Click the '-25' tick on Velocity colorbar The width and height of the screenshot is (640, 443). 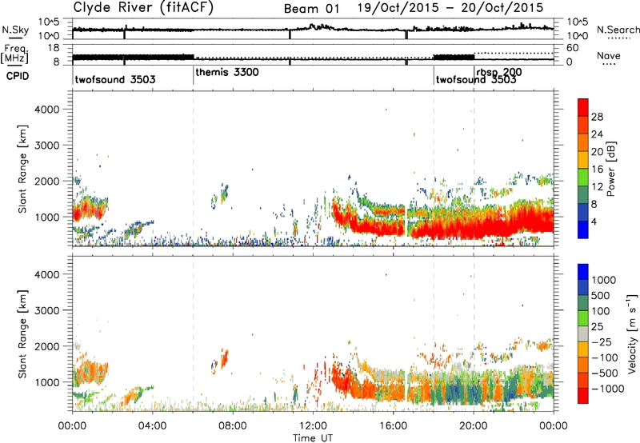(x=602, y=342)
